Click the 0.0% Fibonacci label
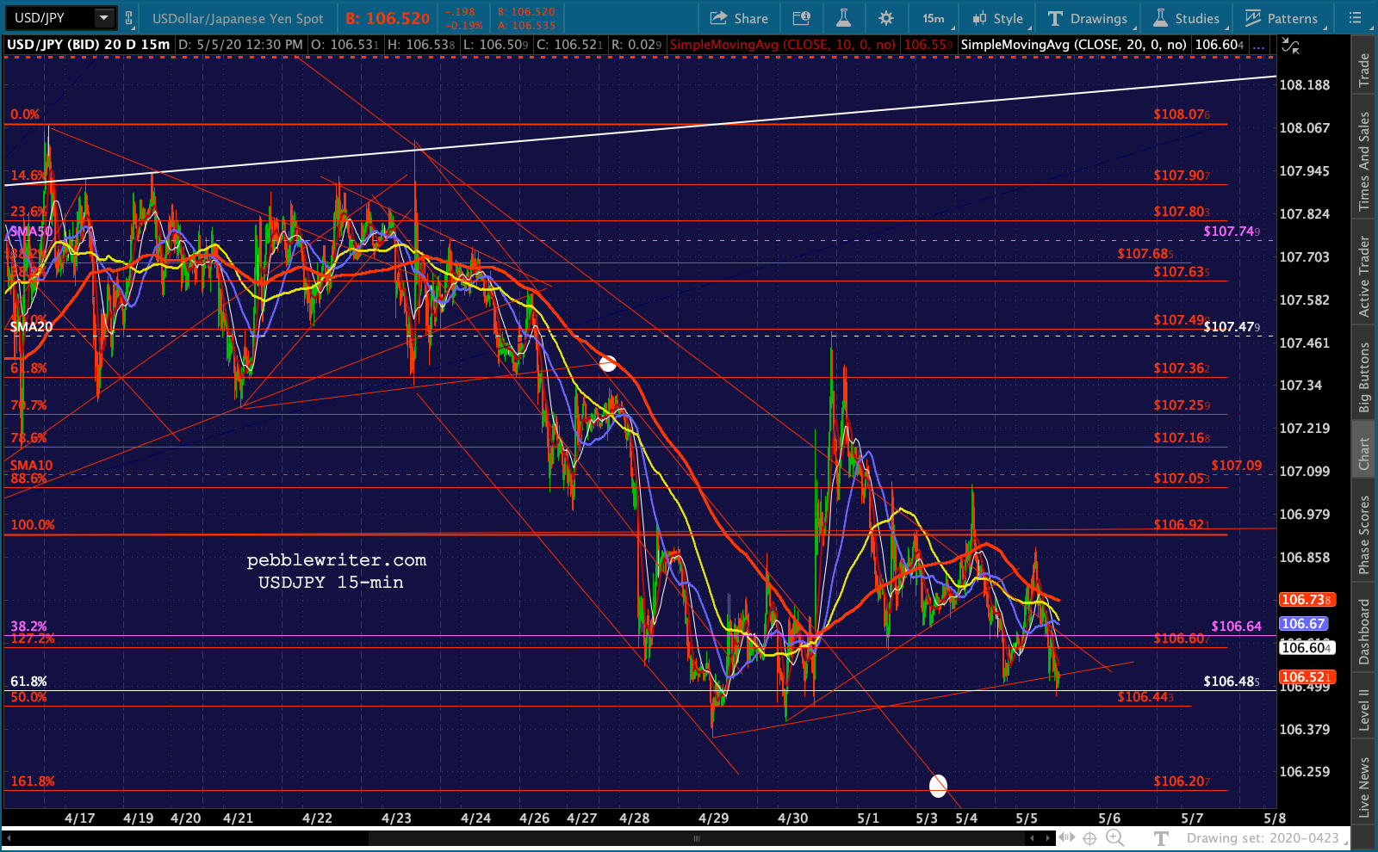 25,114
